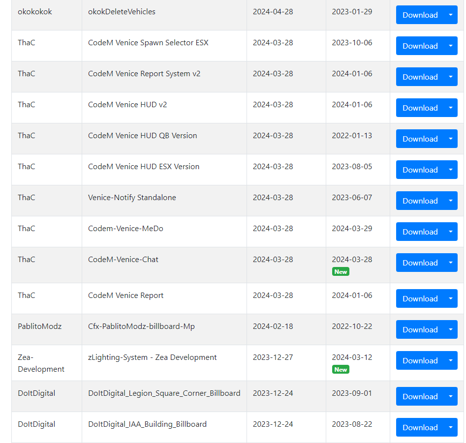Screen dimensions: 466x443
Task: Select date 2022-01-13 for HUD QB Version
Action: pyautogui.click(x=352, y=135)
